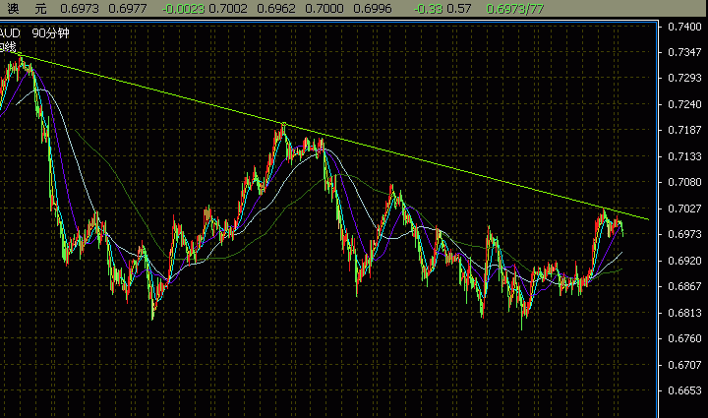This screenshot has width=708, height=418.
Task: Click the 0.7080 price axis label
Action: point(684,182)
